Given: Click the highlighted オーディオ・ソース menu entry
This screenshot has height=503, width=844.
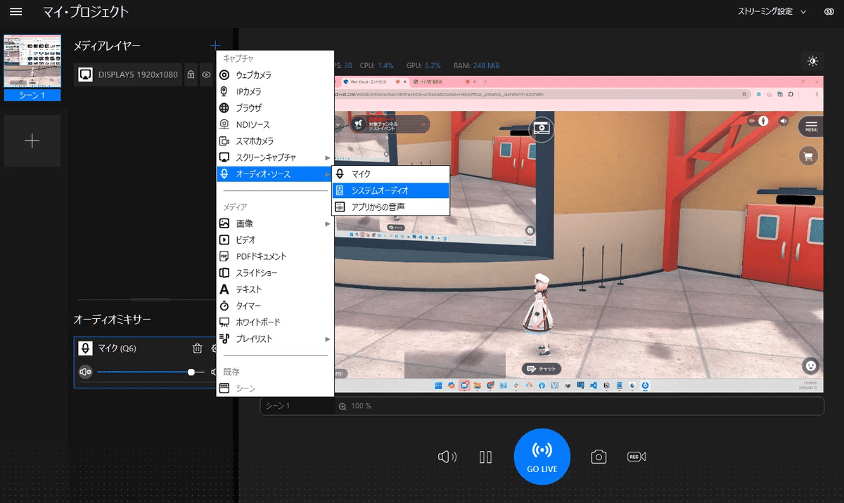Looking at the screenshot, I should click(x=275, y=174).
